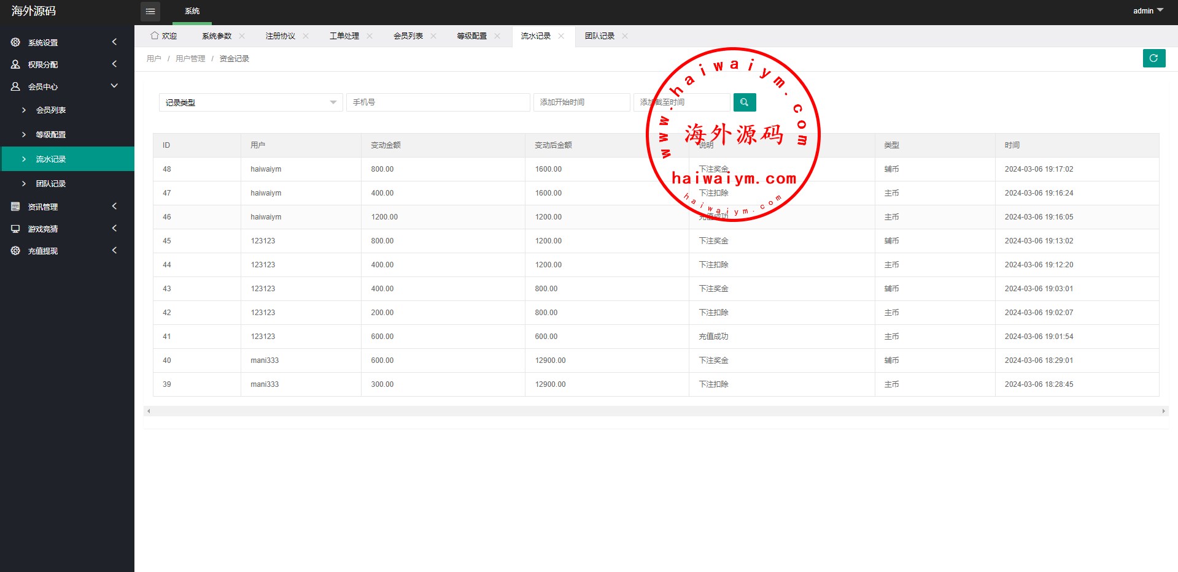The height and width of the screenshot is (572, 1178).
Task: Click the green refresh icon button
Action: (1153, 58)
